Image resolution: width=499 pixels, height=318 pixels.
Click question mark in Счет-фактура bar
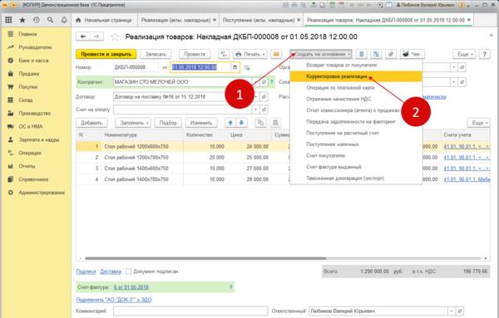[x=230, y=287]
